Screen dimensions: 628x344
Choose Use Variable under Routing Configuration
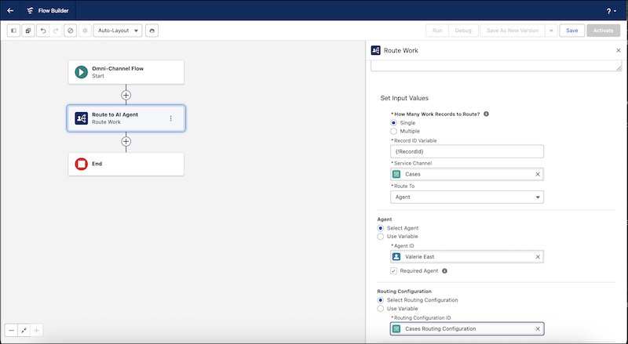(x=381, y=309)
